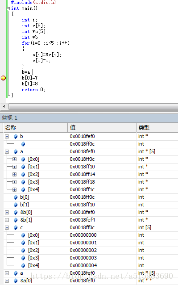Collapse the expanded a array watch
Screen dimensions: 178x285
click(7, 151)
